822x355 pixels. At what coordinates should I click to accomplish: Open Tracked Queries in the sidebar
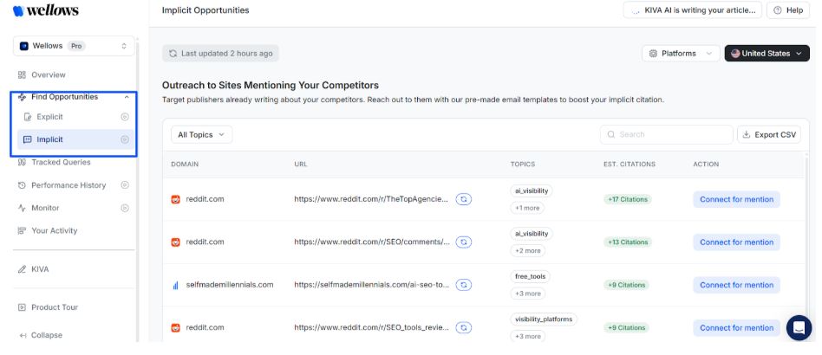(60, 162)
